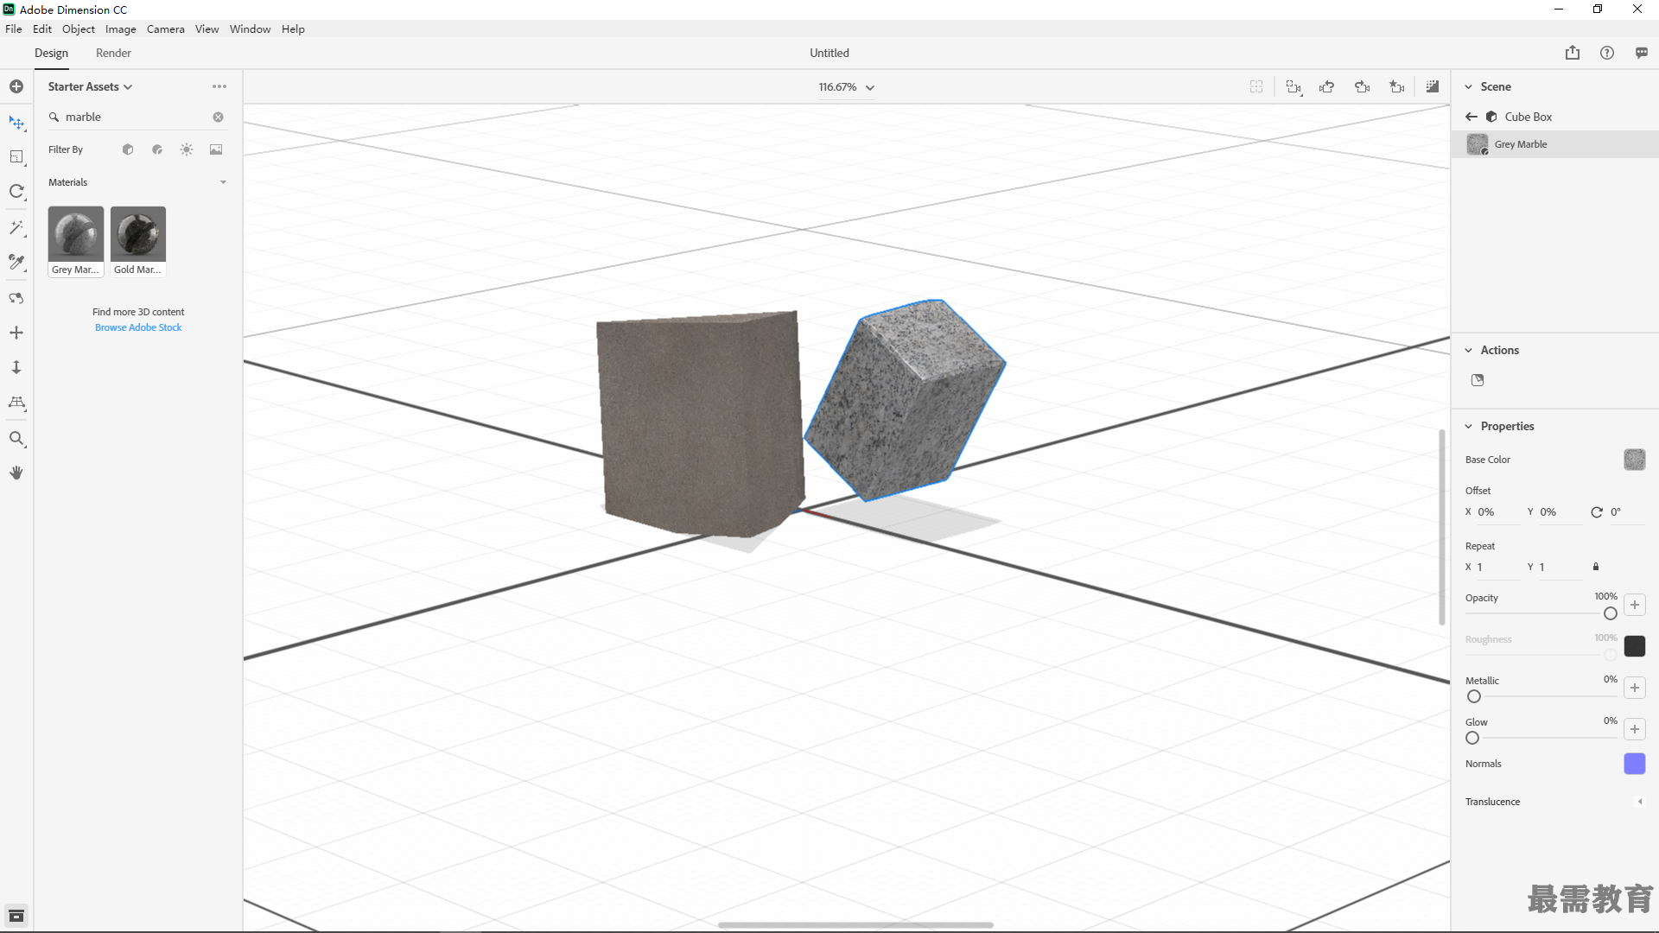Collapse the Properties panel
Image resolution: width=1659 pixels, height=933 pixels.
(1468, 426)
